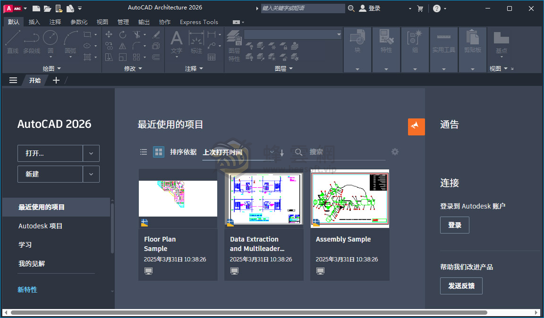
Task: Open the 新建 button dropdown arrow
Action: (91, 174)
